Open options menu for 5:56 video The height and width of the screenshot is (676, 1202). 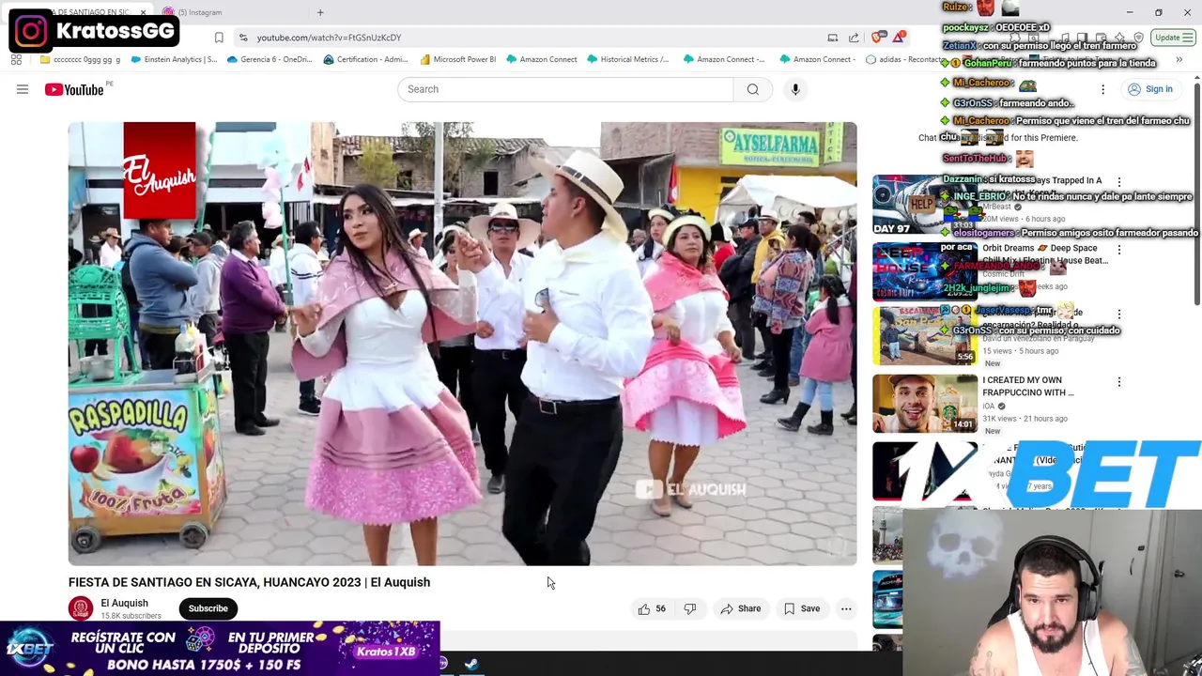click(x=1118, y=314)
